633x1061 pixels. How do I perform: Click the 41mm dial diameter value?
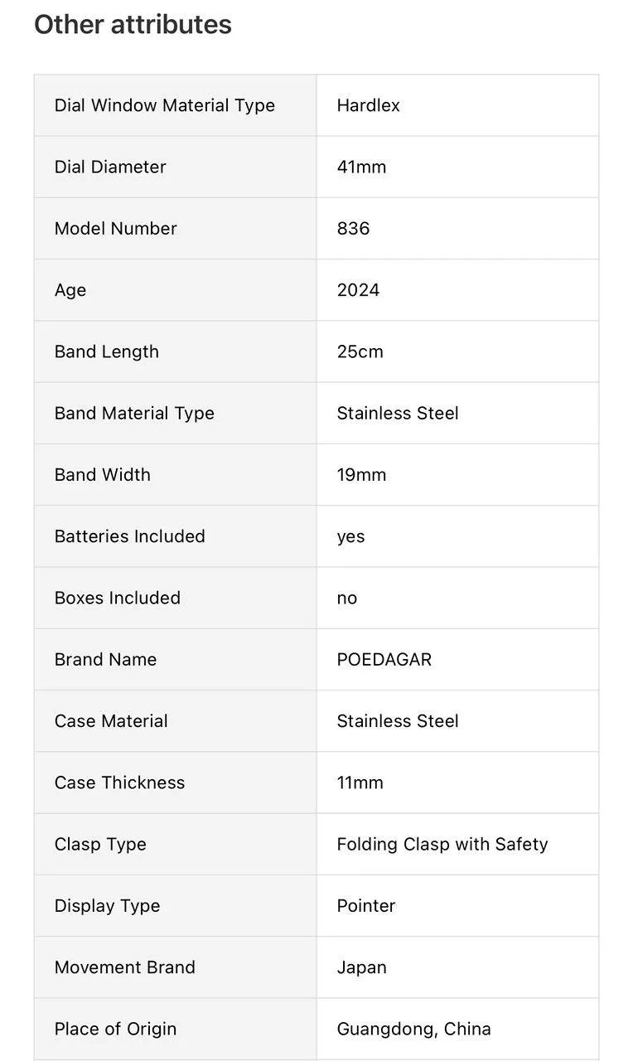click(361, 167)
